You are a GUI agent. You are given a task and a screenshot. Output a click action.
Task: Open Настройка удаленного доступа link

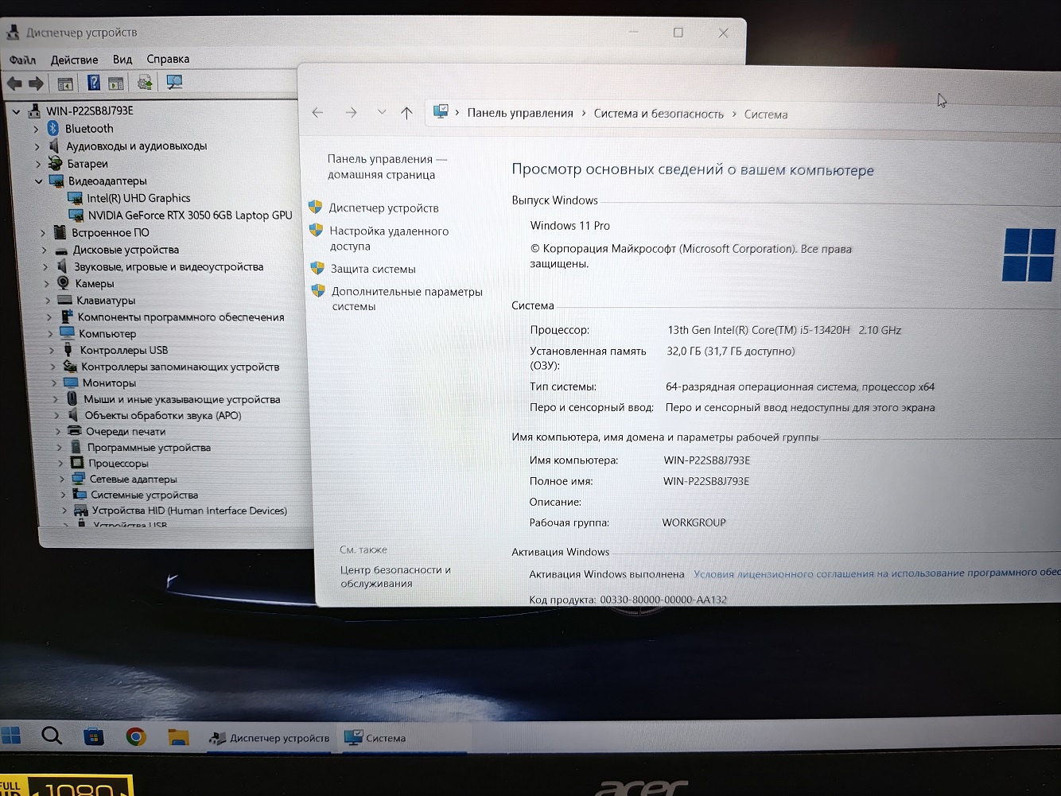[389, 239]
